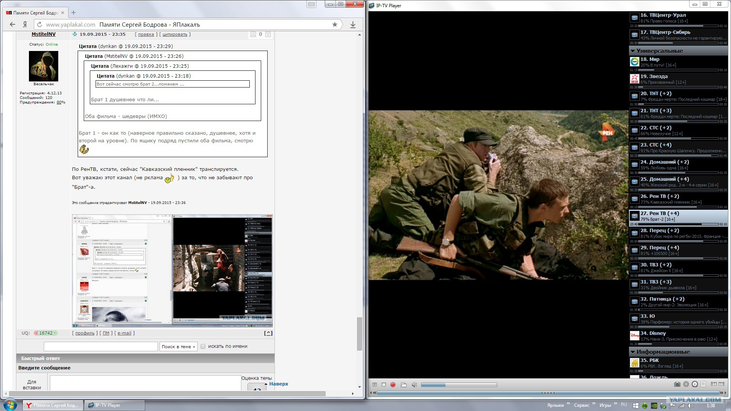Expand the Игры taskbar toolbar chevron

(x=615, y=404)
